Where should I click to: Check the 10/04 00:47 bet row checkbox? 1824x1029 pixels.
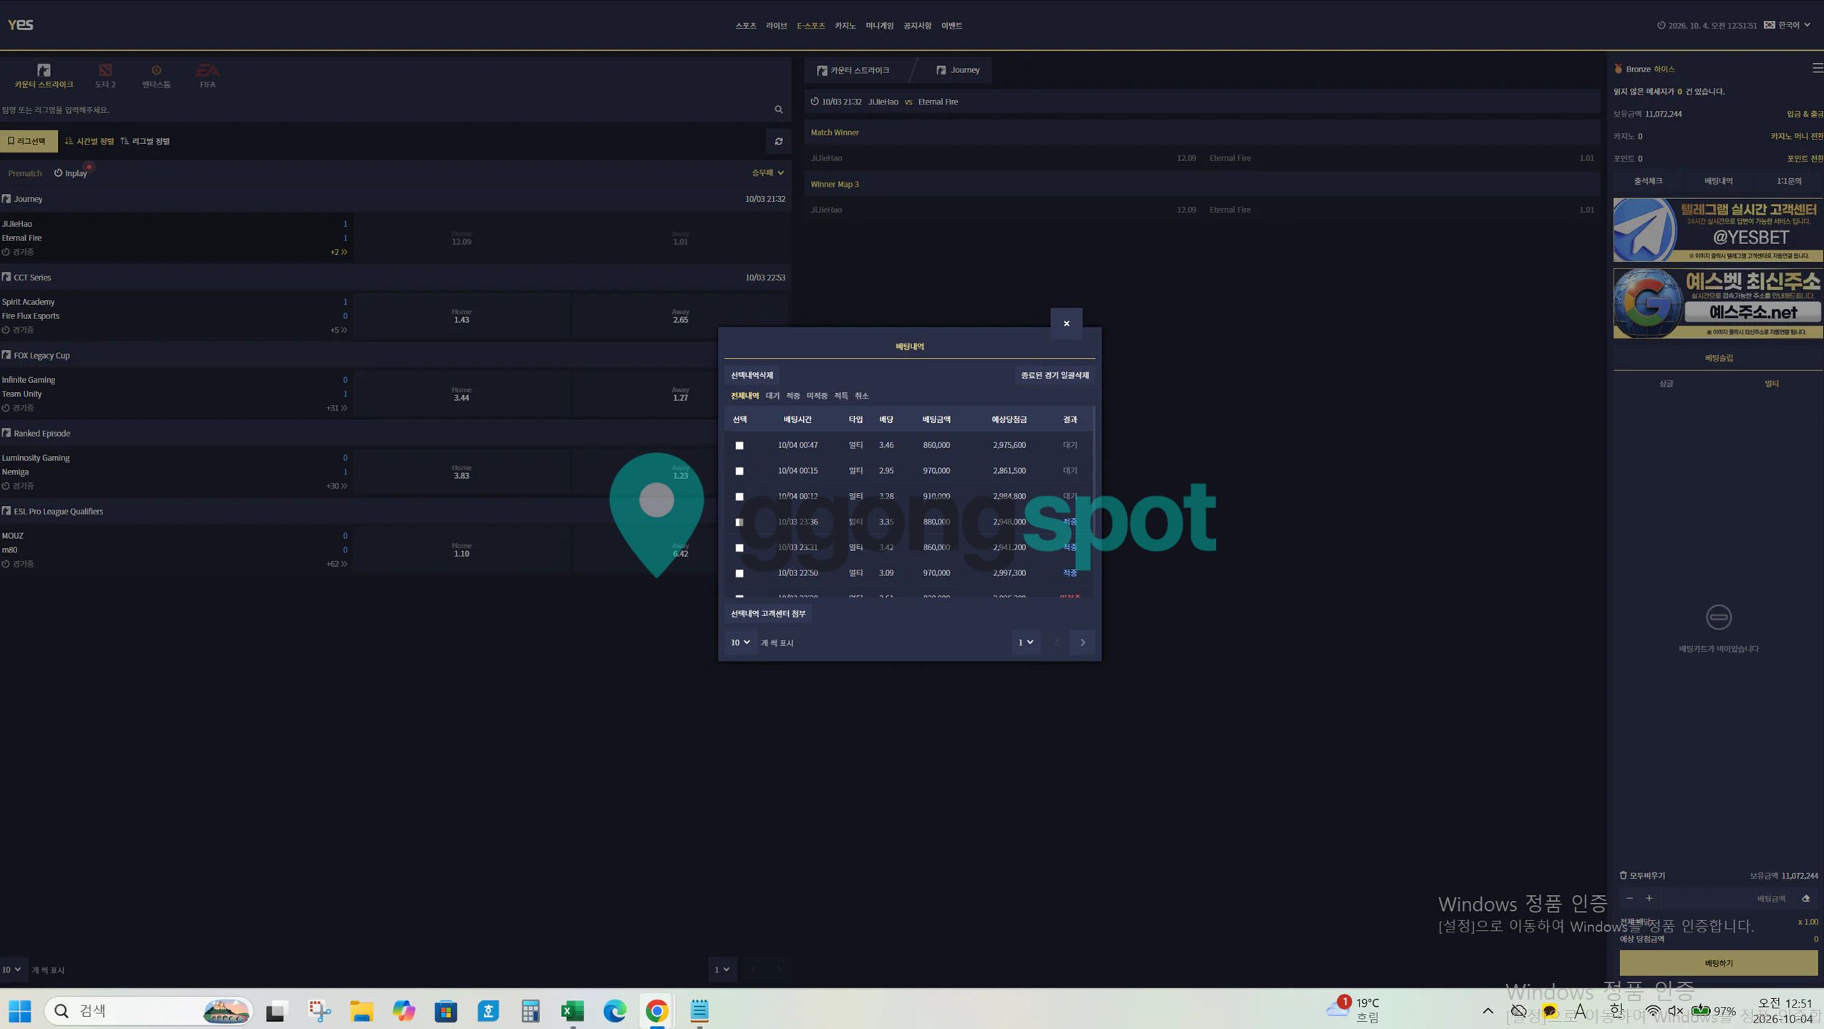click(739, 445)
